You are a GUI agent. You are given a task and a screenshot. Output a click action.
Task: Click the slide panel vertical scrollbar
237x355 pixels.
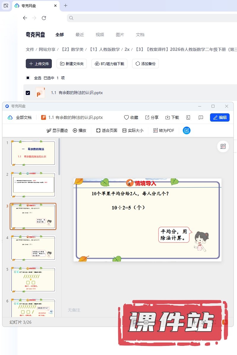tap(59, 157)
